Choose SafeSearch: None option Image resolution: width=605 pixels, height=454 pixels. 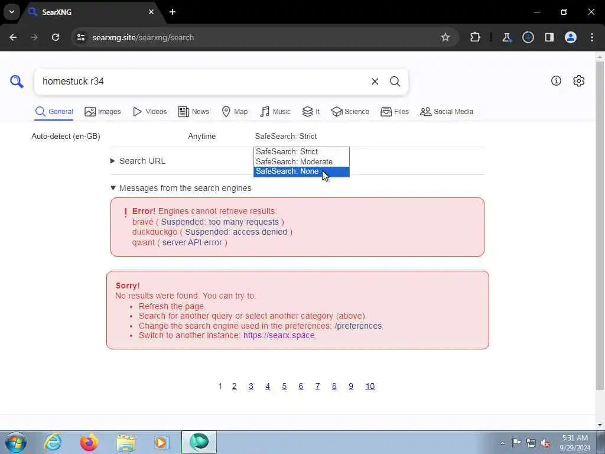pyautogui.click(x=301, y=171)
